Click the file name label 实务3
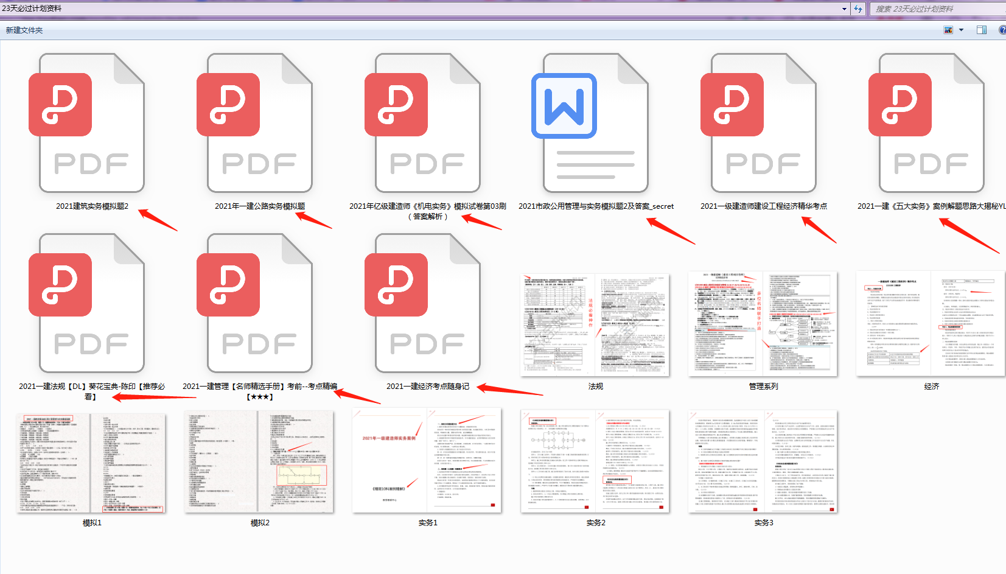Viewport: 1006px width, 574px height. [x=764, y=523]
